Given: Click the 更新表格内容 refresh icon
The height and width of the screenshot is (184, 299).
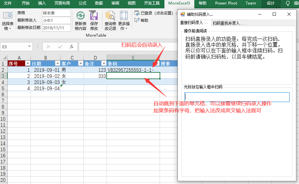Looking at the screenshot, I should [81, 16].
